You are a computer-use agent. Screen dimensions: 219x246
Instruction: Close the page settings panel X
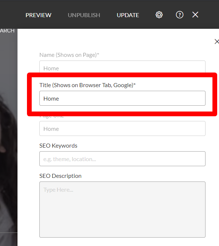click(217, 42)
